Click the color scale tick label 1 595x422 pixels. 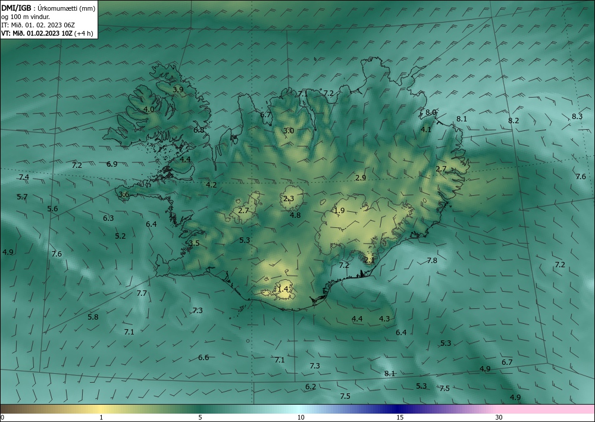point(101,418)
